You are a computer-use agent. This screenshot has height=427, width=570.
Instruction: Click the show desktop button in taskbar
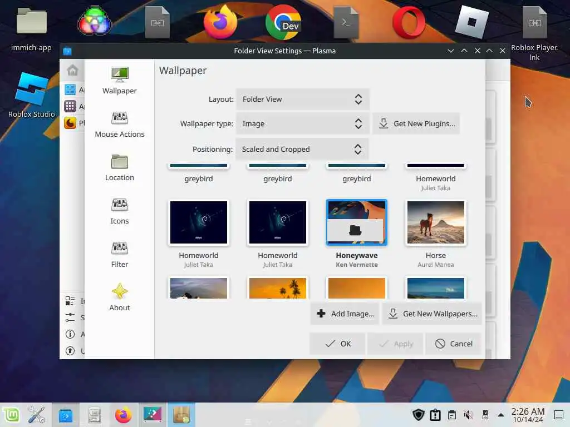(559, 415)
